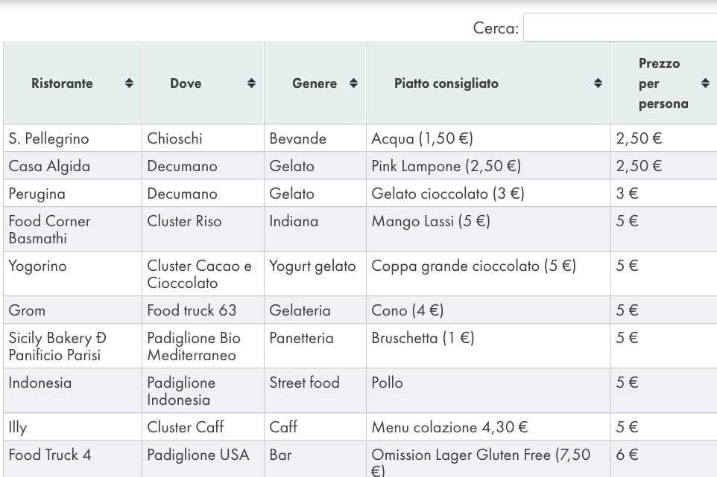Select the Casa Algida row name
This screenshot has height=477, width=717.
49,166
